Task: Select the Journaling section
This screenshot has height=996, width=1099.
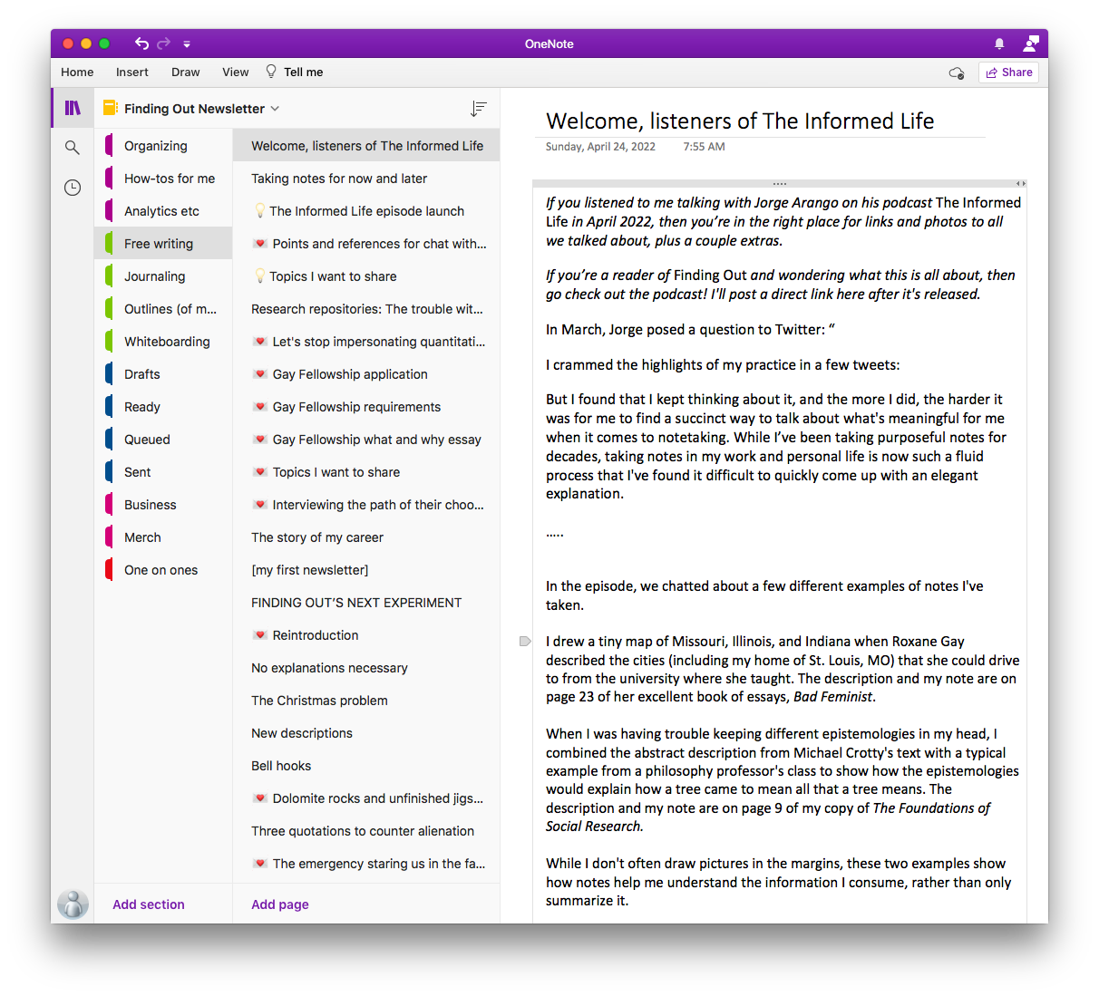Action: coord(163,276)
